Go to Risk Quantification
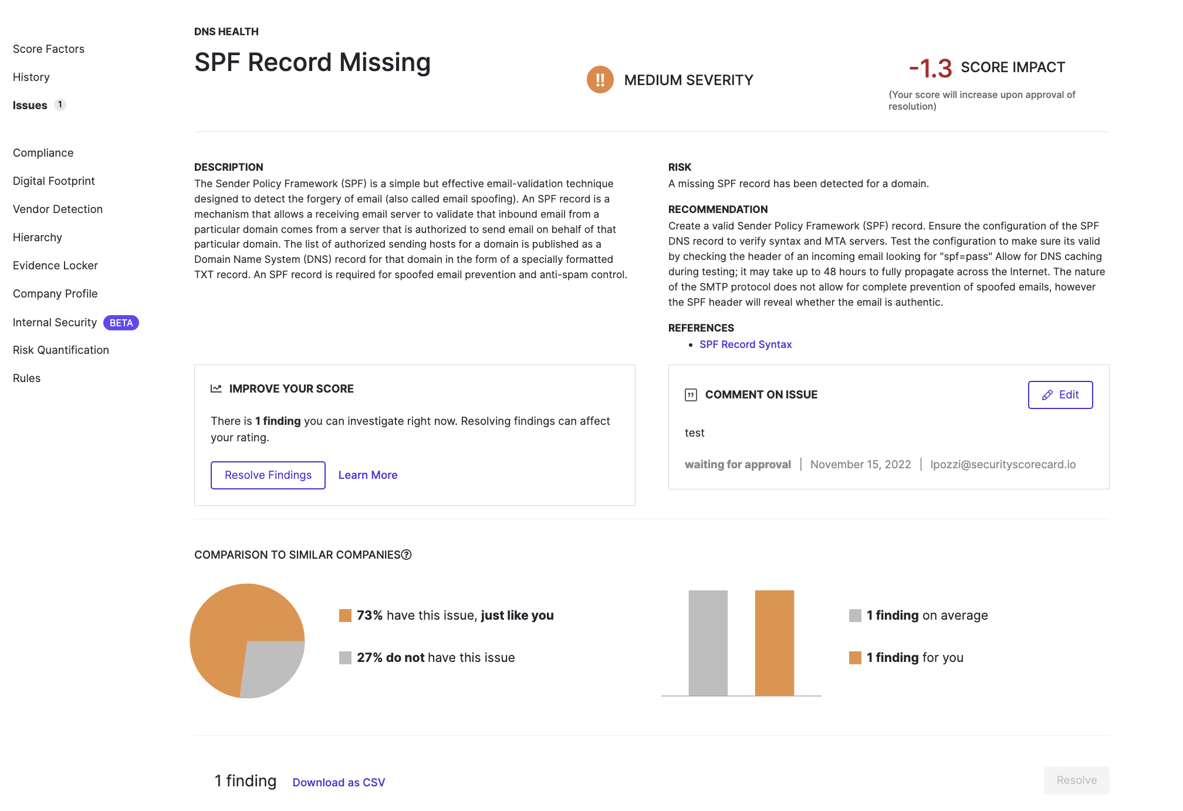Screen dimensions: 1183x811 click(60, 350)
